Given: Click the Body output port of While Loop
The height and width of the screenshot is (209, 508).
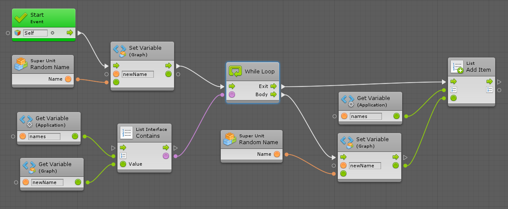Looking at the screenshot, I should 274,94.
